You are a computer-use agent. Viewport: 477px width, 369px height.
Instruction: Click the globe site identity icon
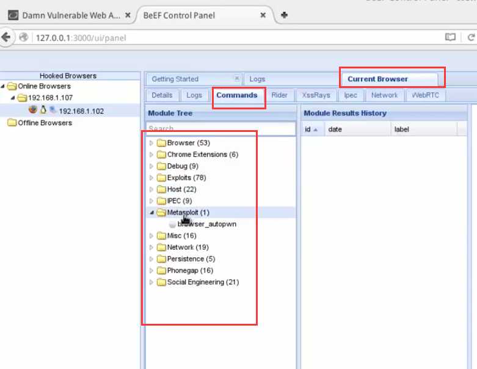[23, 37]
